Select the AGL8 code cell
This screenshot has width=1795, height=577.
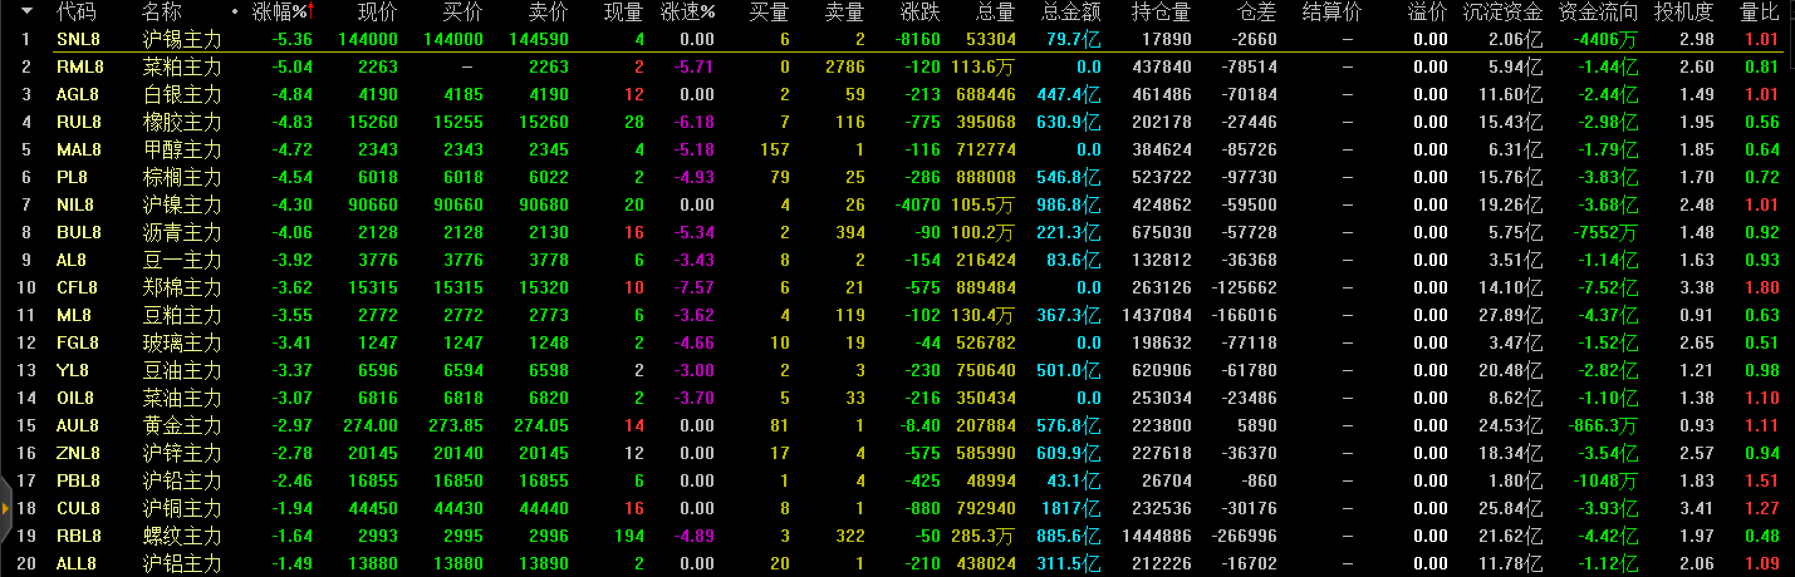point(77,95)
